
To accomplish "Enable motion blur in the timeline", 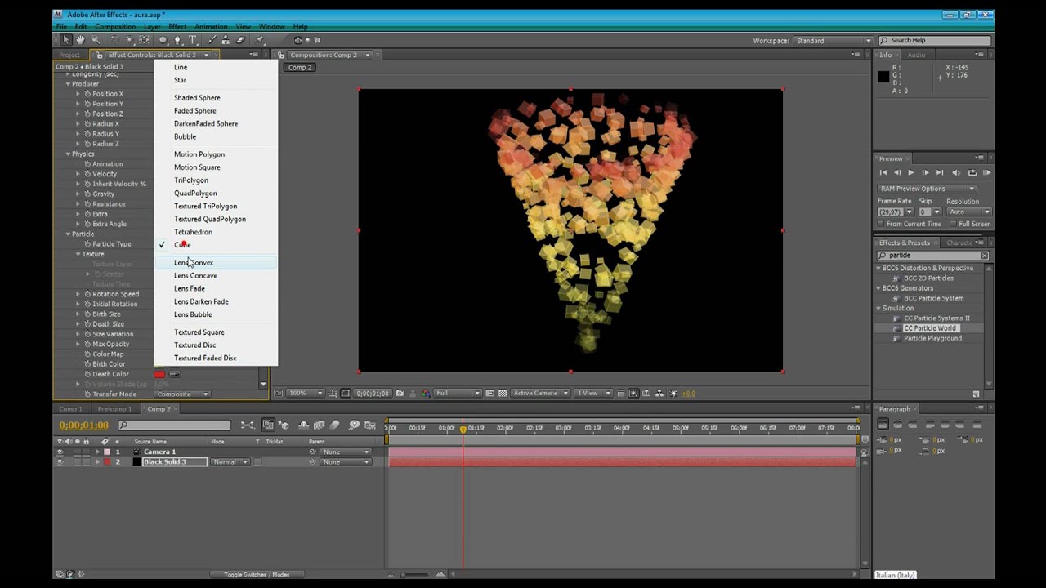I will (335, 425).
